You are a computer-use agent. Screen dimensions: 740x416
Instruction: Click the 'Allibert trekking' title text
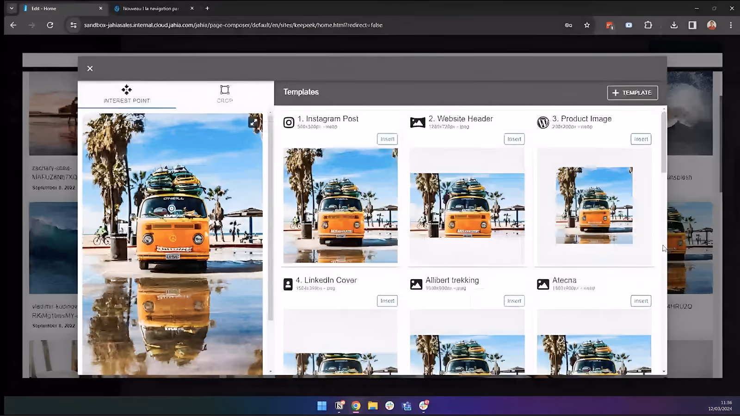[452, 280]
